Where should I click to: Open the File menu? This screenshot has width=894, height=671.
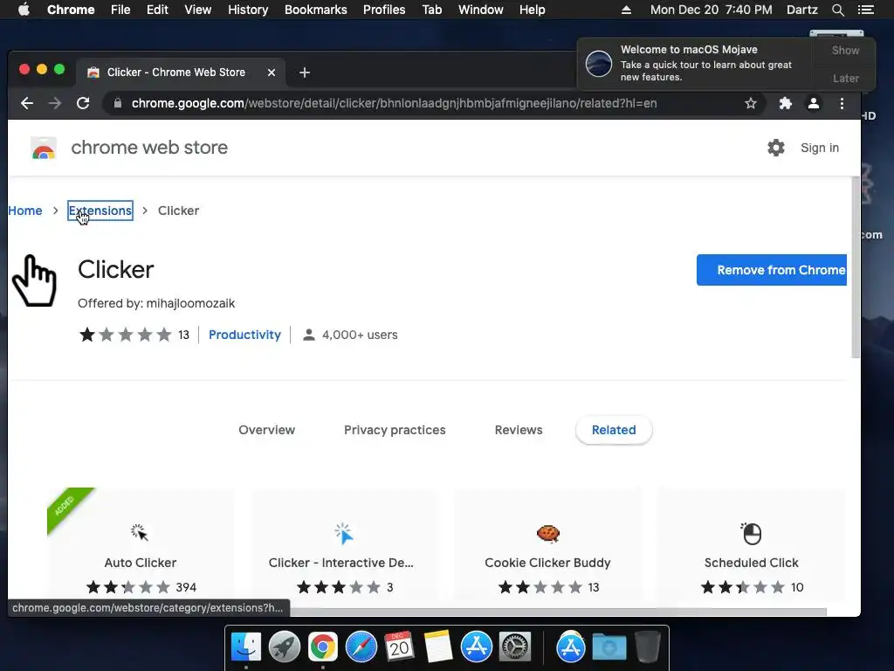pyautogui.click(x=120, y=10)
